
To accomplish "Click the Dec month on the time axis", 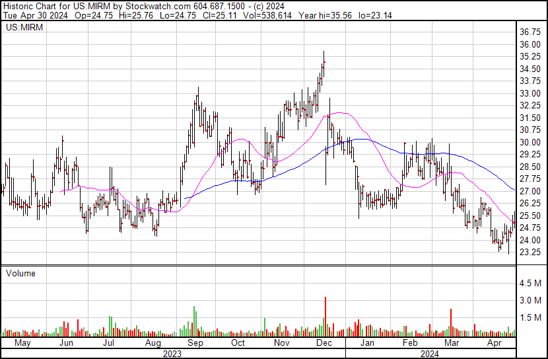I will pos(324,343).
